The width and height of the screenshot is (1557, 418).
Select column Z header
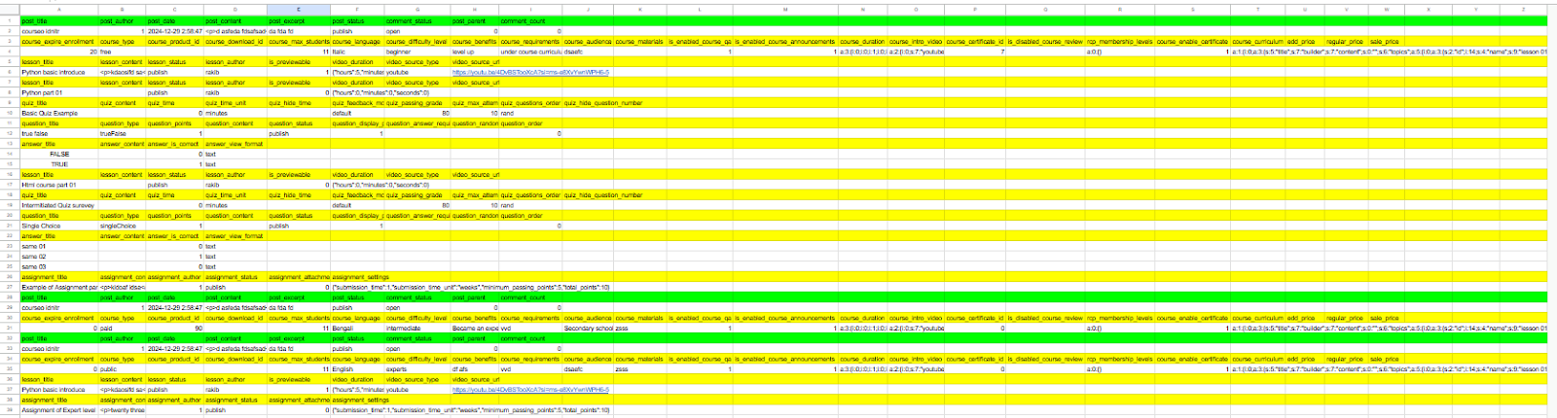1523,10
